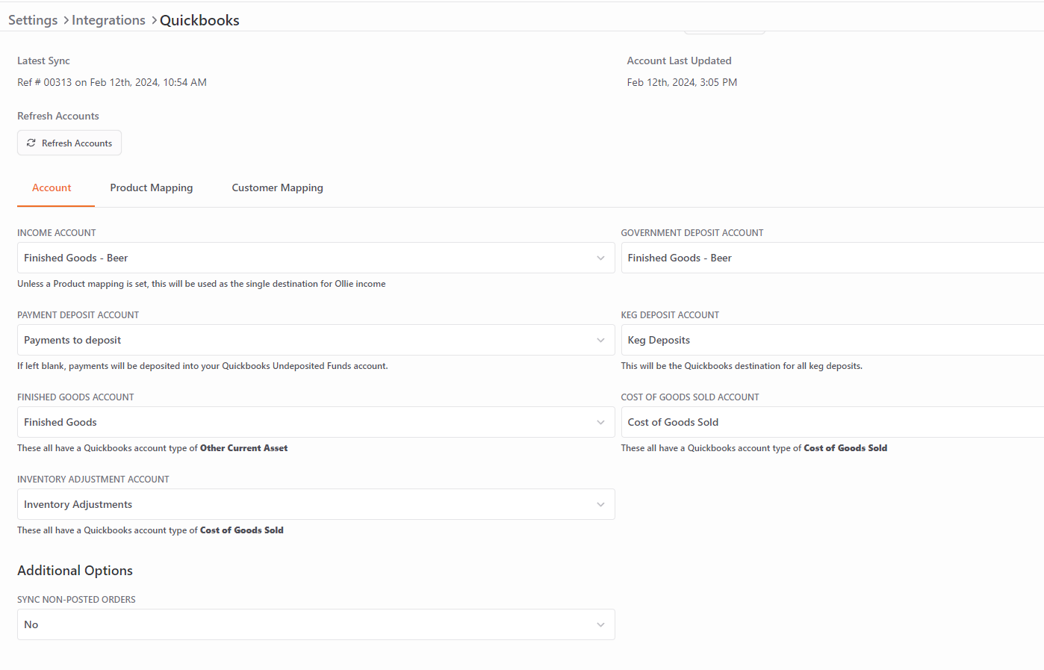
Task: Expand Sync Non-Posted Orders chevron arrow
Action: coord(600,624)
